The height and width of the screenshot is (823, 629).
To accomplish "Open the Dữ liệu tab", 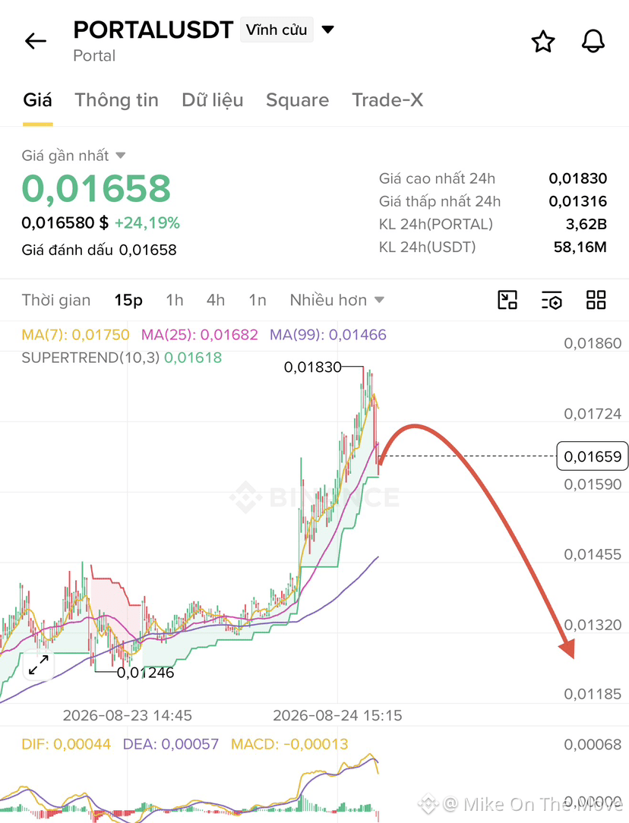I will tap(213, 99).
